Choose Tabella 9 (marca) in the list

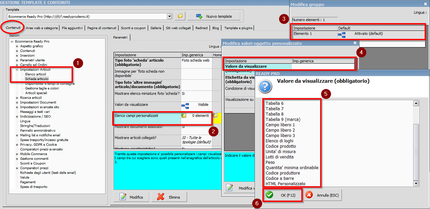pyautogui.click(x=283, y=120)
